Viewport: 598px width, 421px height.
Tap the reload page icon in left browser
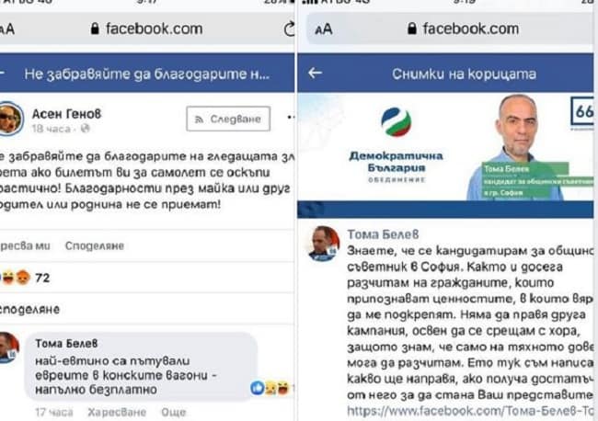pos(290,29)
